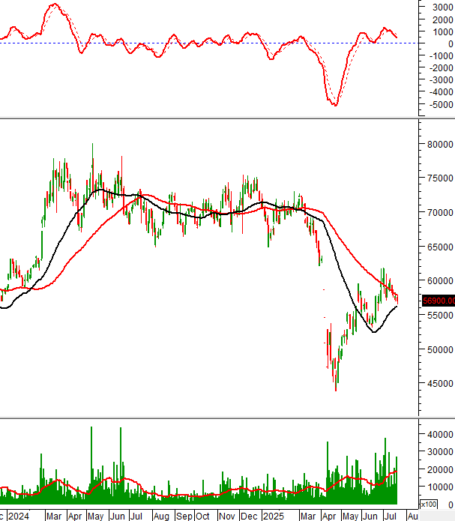Click the 45000 price axis label
Viewport: 455px width, 521px height.
point(440,384)
